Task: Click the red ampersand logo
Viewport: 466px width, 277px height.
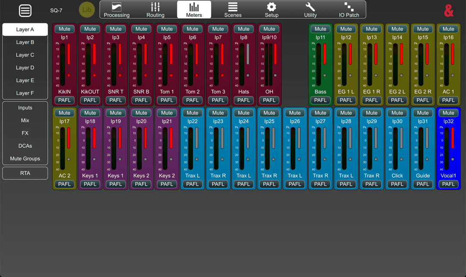Action: click(x=449, y=11)
